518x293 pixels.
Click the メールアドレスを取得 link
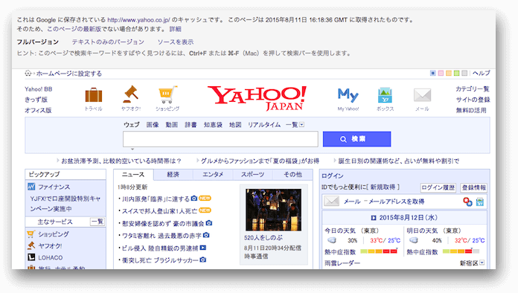397,202
